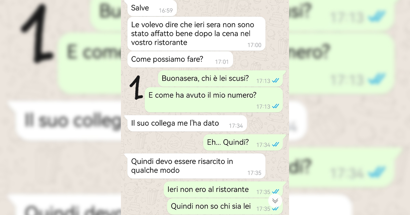Click blue ticks on 'Ieri non ero al ristorante'
The image size is (410, 215).
[x=276, y=191]
